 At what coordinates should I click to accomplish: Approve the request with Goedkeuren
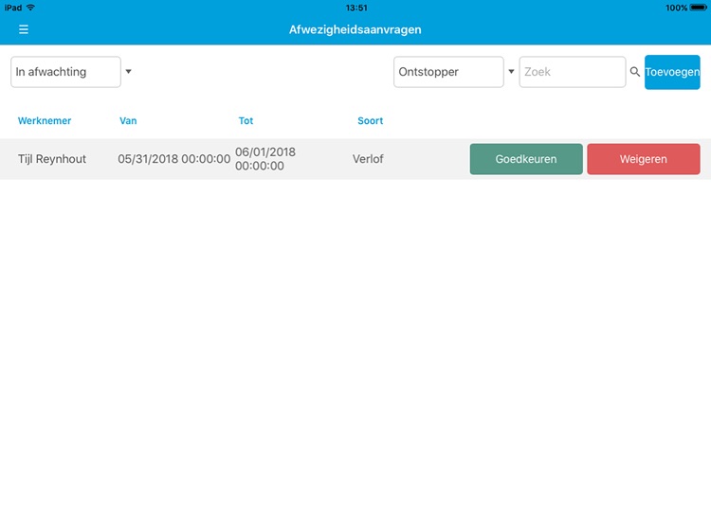pyautogui.click(x=526, y=159)
